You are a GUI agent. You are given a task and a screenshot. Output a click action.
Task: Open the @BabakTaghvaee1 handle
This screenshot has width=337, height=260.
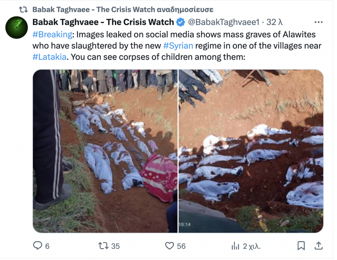pos(224,22)
